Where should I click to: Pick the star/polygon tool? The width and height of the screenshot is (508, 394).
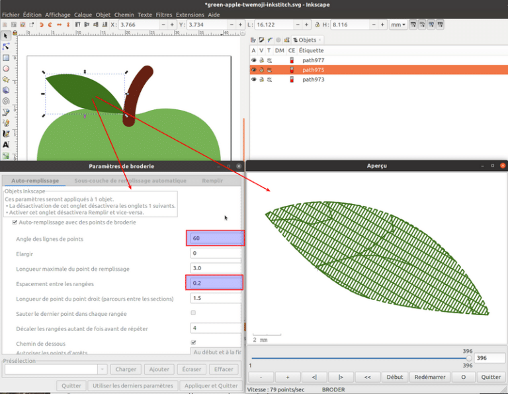tap(6, 79)
